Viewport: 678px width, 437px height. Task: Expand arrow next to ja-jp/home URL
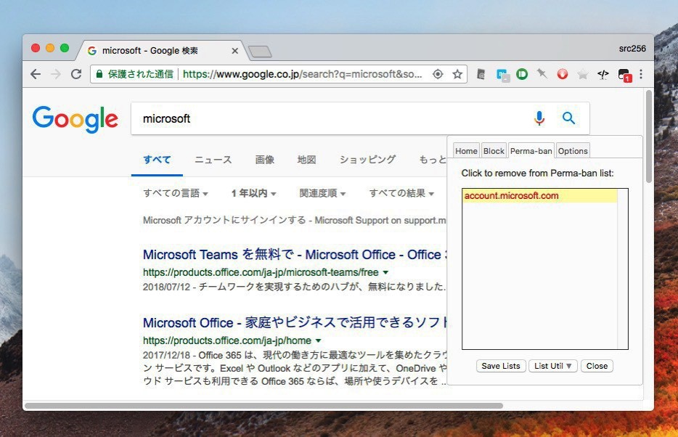tap(318, 340)
